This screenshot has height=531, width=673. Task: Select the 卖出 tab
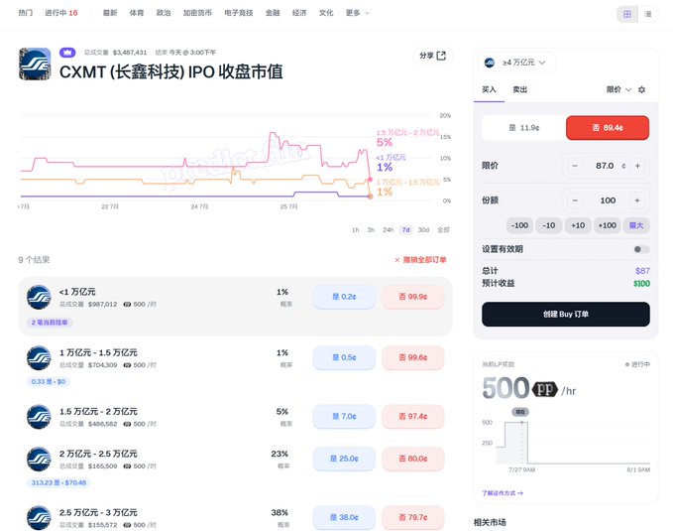coord(519,89)
